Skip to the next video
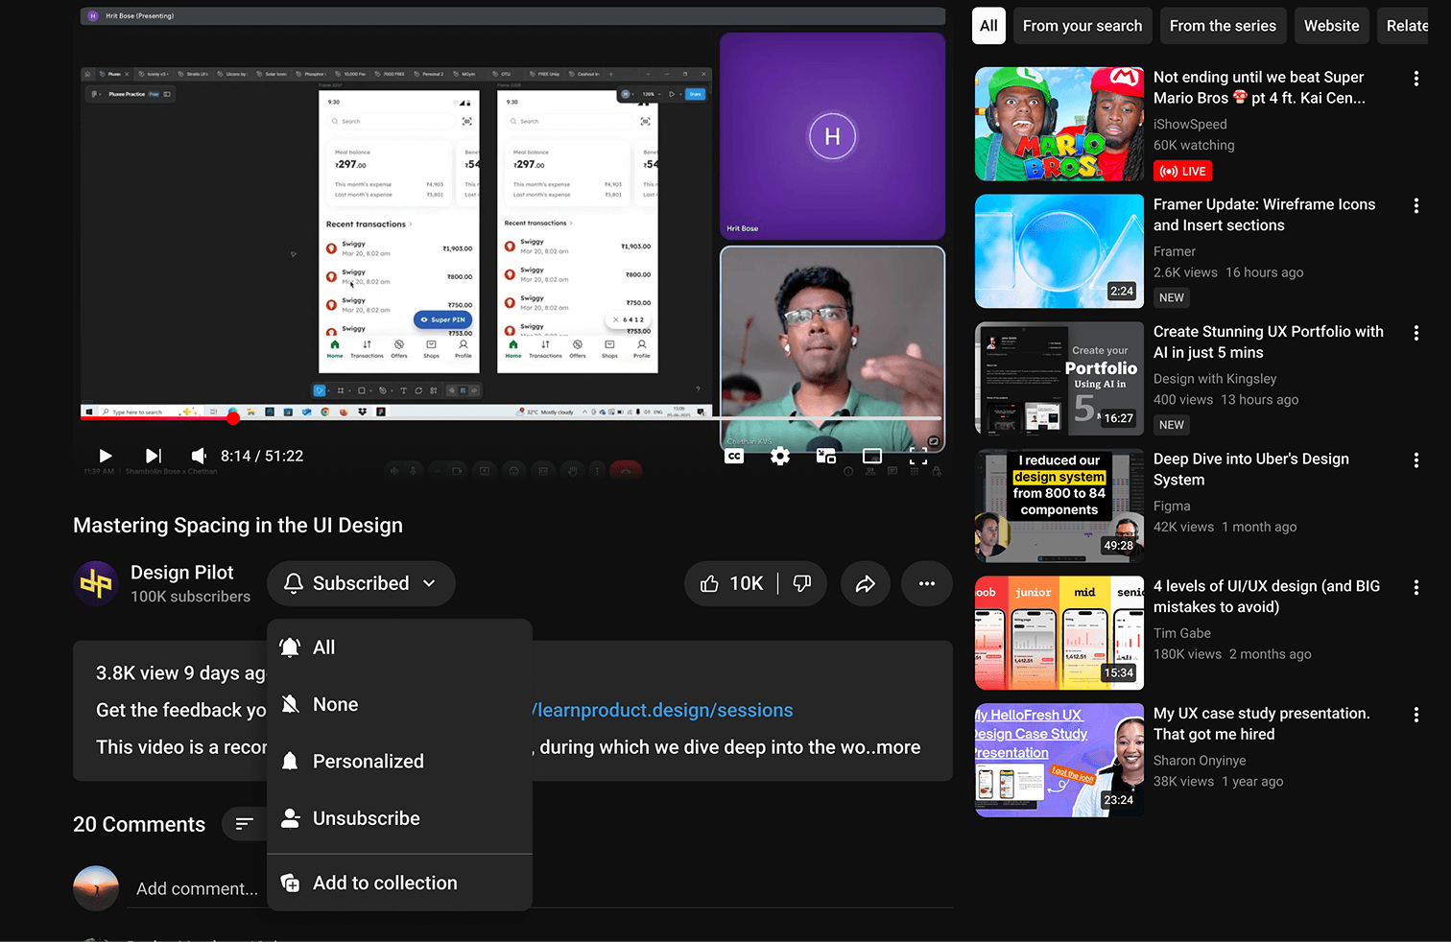Viewport: 1451px width, 942px height. [154, 456]
